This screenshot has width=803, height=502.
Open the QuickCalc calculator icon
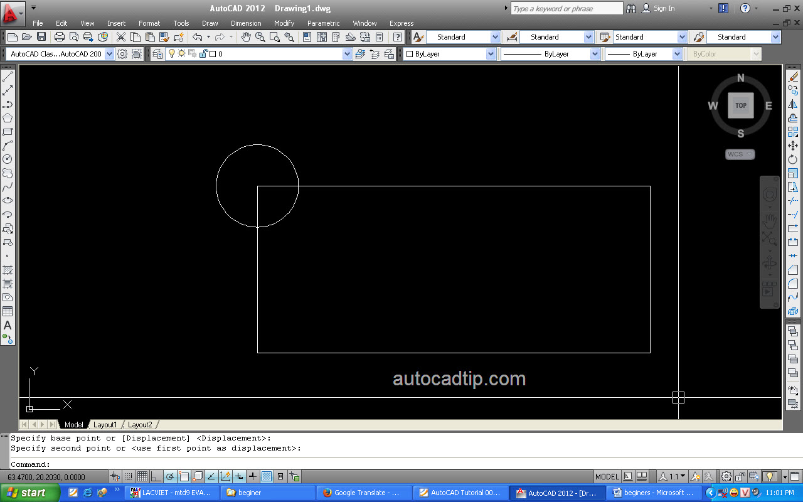(380, 37)
